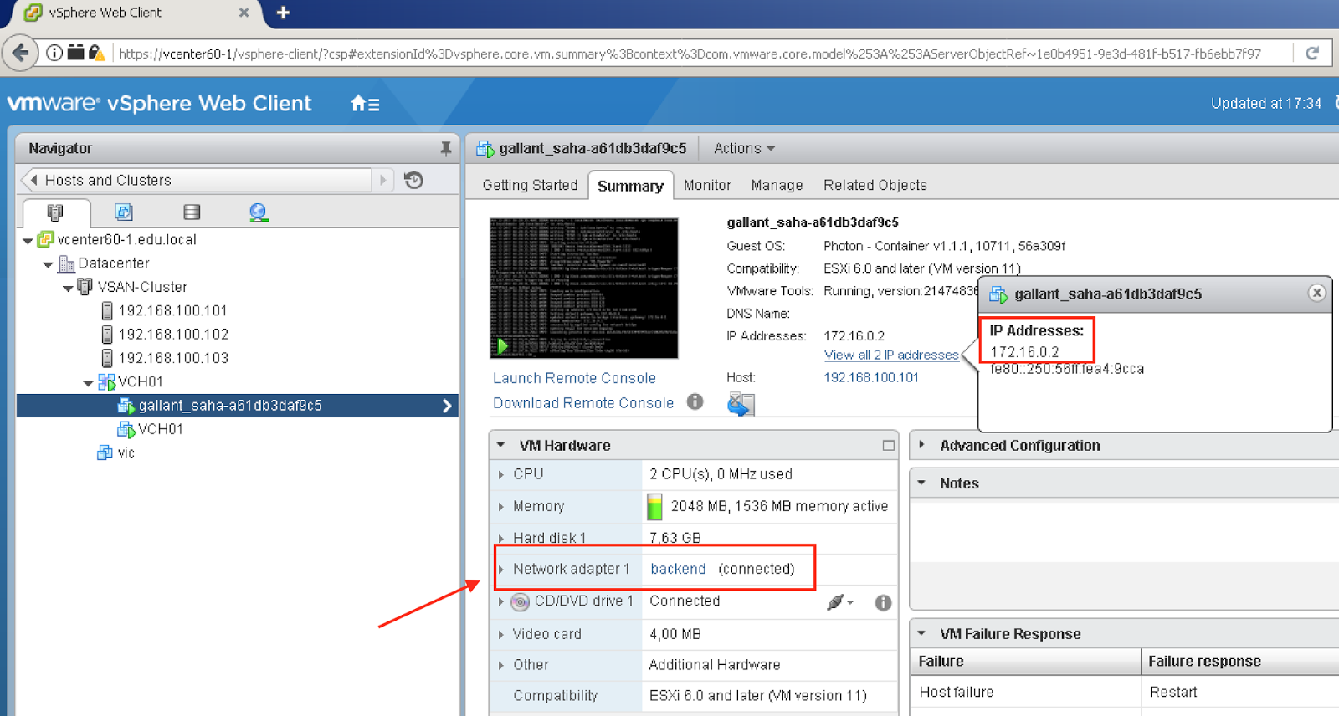Viewport: 1339px width, 716px height.
Task: Open site information icon in address bar
Action: tap(54, 53)
